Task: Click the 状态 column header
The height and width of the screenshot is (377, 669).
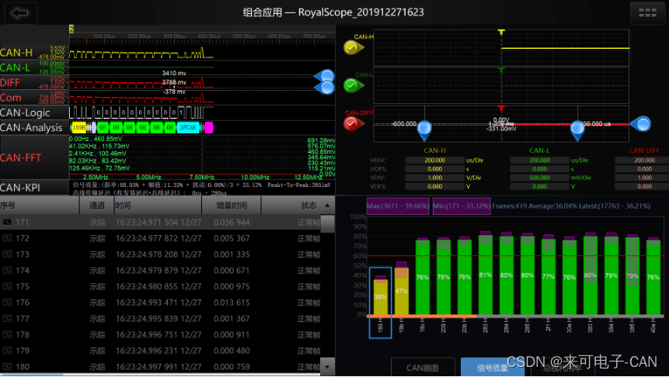Action: tap(308, 206)
